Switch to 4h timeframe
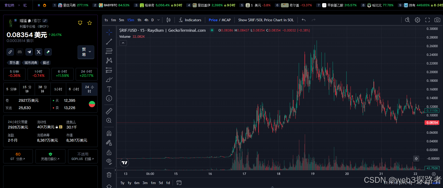This screenshot has width=443, height=188. pyautogui.click(x=146, y=20)
